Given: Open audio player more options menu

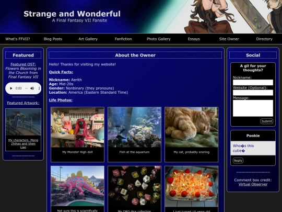Looking at the screenshot, I should click(x=39, y=88).
